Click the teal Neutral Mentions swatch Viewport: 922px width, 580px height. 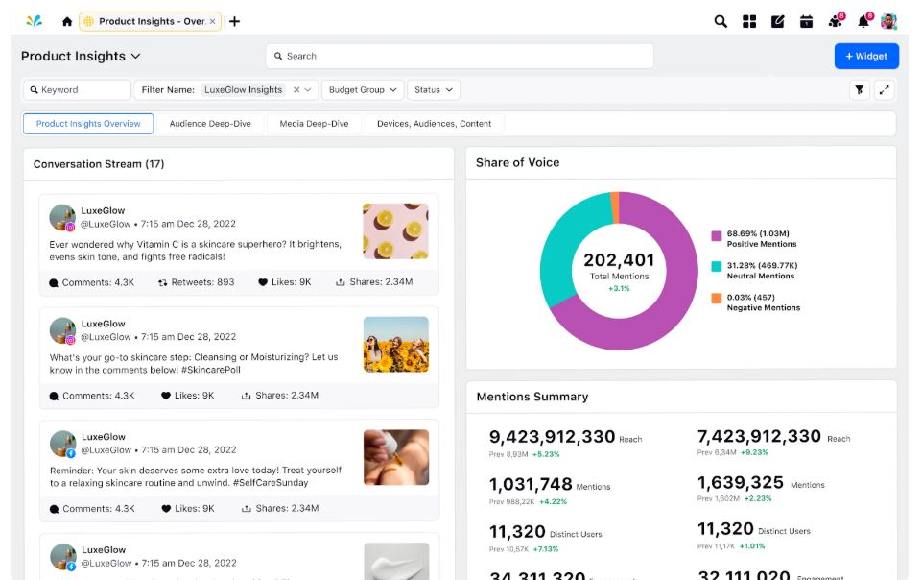tap(716, 266)
